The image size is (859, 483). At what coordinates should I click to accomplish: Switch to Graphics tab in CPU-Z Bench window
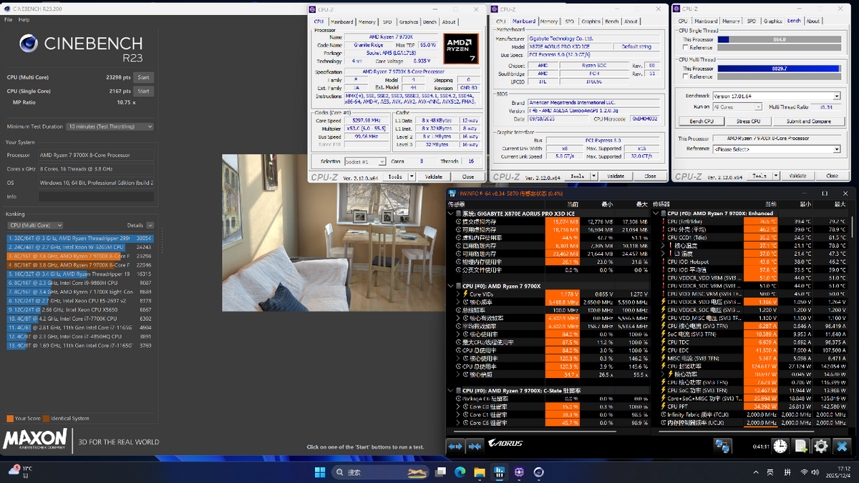[x=772, y=21]
